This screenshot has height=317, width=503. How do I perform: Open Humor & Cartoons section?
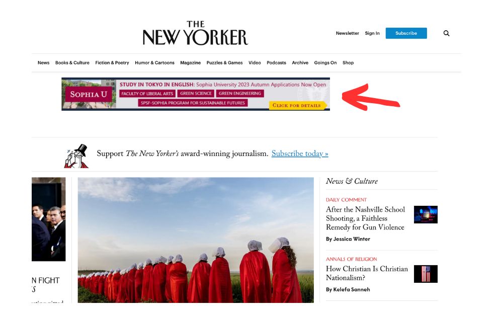pos(154,62)
